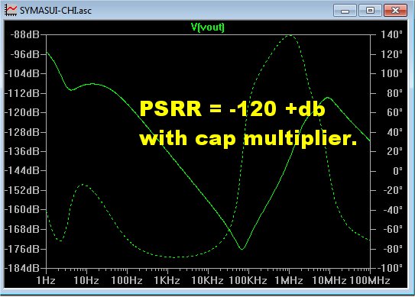
Task: Click the -88dB magnitude axis label
Action: tap(25, 34)
